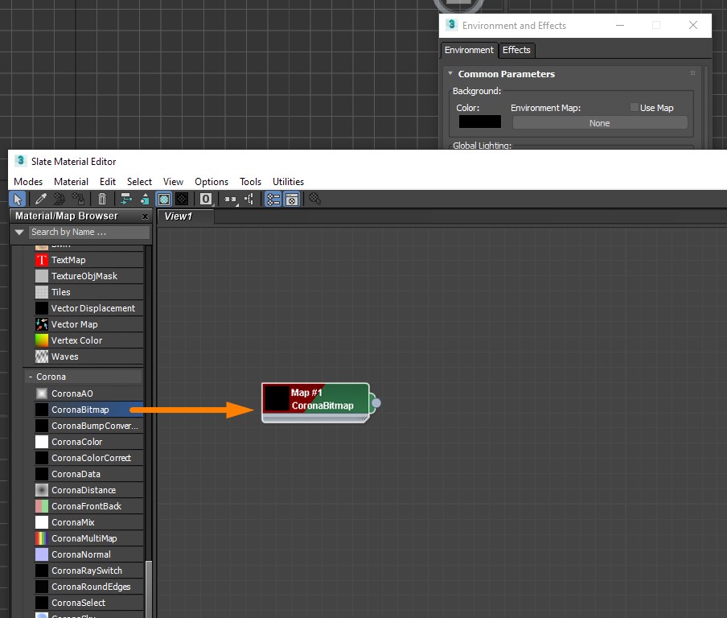Open the Edit menu
Screen dimensions: 727x618
pyautogui.click(x=108, y=182)
